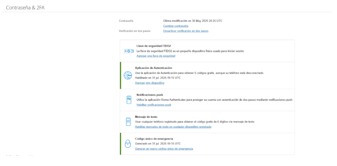Click the FIDO2 key description sentence
This screenshot has width=337, height=166.
pos(191,51)
